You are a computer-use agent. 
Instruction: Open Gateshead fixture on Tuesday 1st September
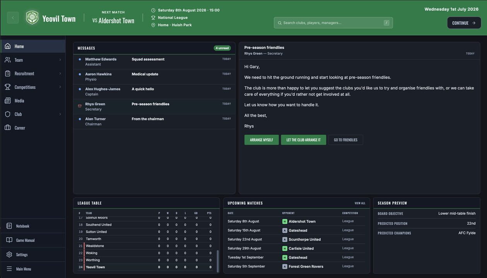tap(296, 258)
